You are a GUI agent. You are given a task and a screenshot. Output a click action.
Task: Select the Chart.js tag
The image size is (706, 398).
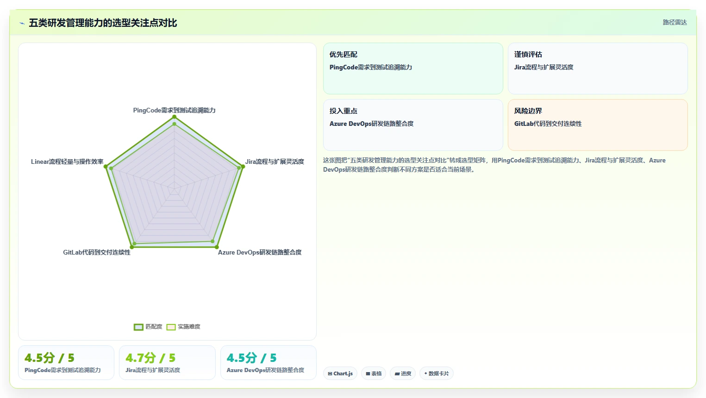[340, 373]
